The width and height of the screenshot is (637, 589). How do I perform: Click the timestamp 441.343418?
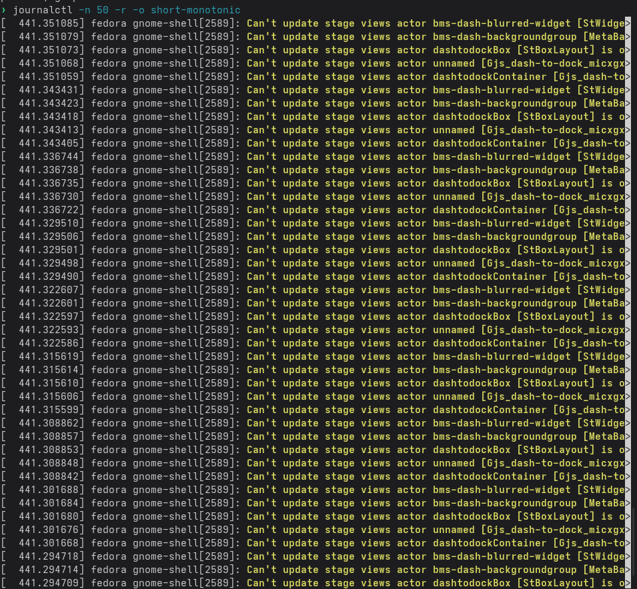pos(49,117)
